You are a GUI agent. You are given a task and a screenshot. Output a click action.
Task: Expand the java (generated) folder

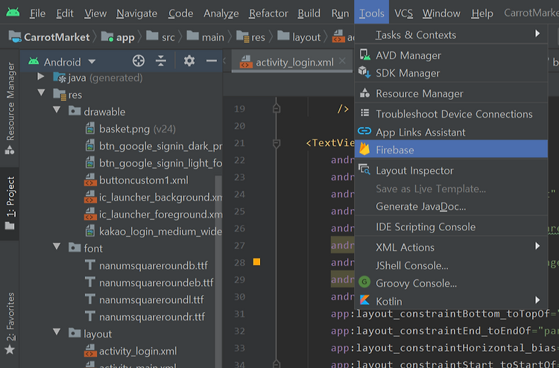[x=41, y=76]
